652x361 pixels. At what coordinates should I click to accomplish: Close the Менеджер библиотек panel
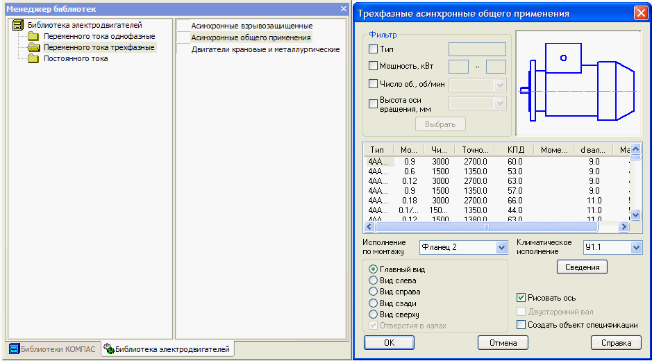pos(344,9)
